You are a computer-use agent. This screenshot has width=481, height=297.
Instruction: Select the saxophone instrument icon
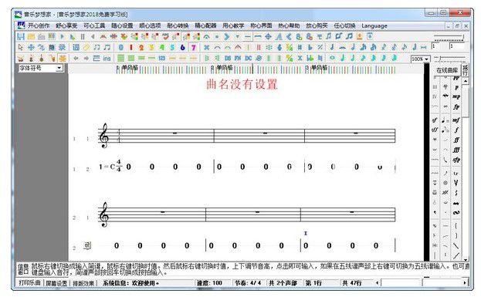tap(53, 58)
